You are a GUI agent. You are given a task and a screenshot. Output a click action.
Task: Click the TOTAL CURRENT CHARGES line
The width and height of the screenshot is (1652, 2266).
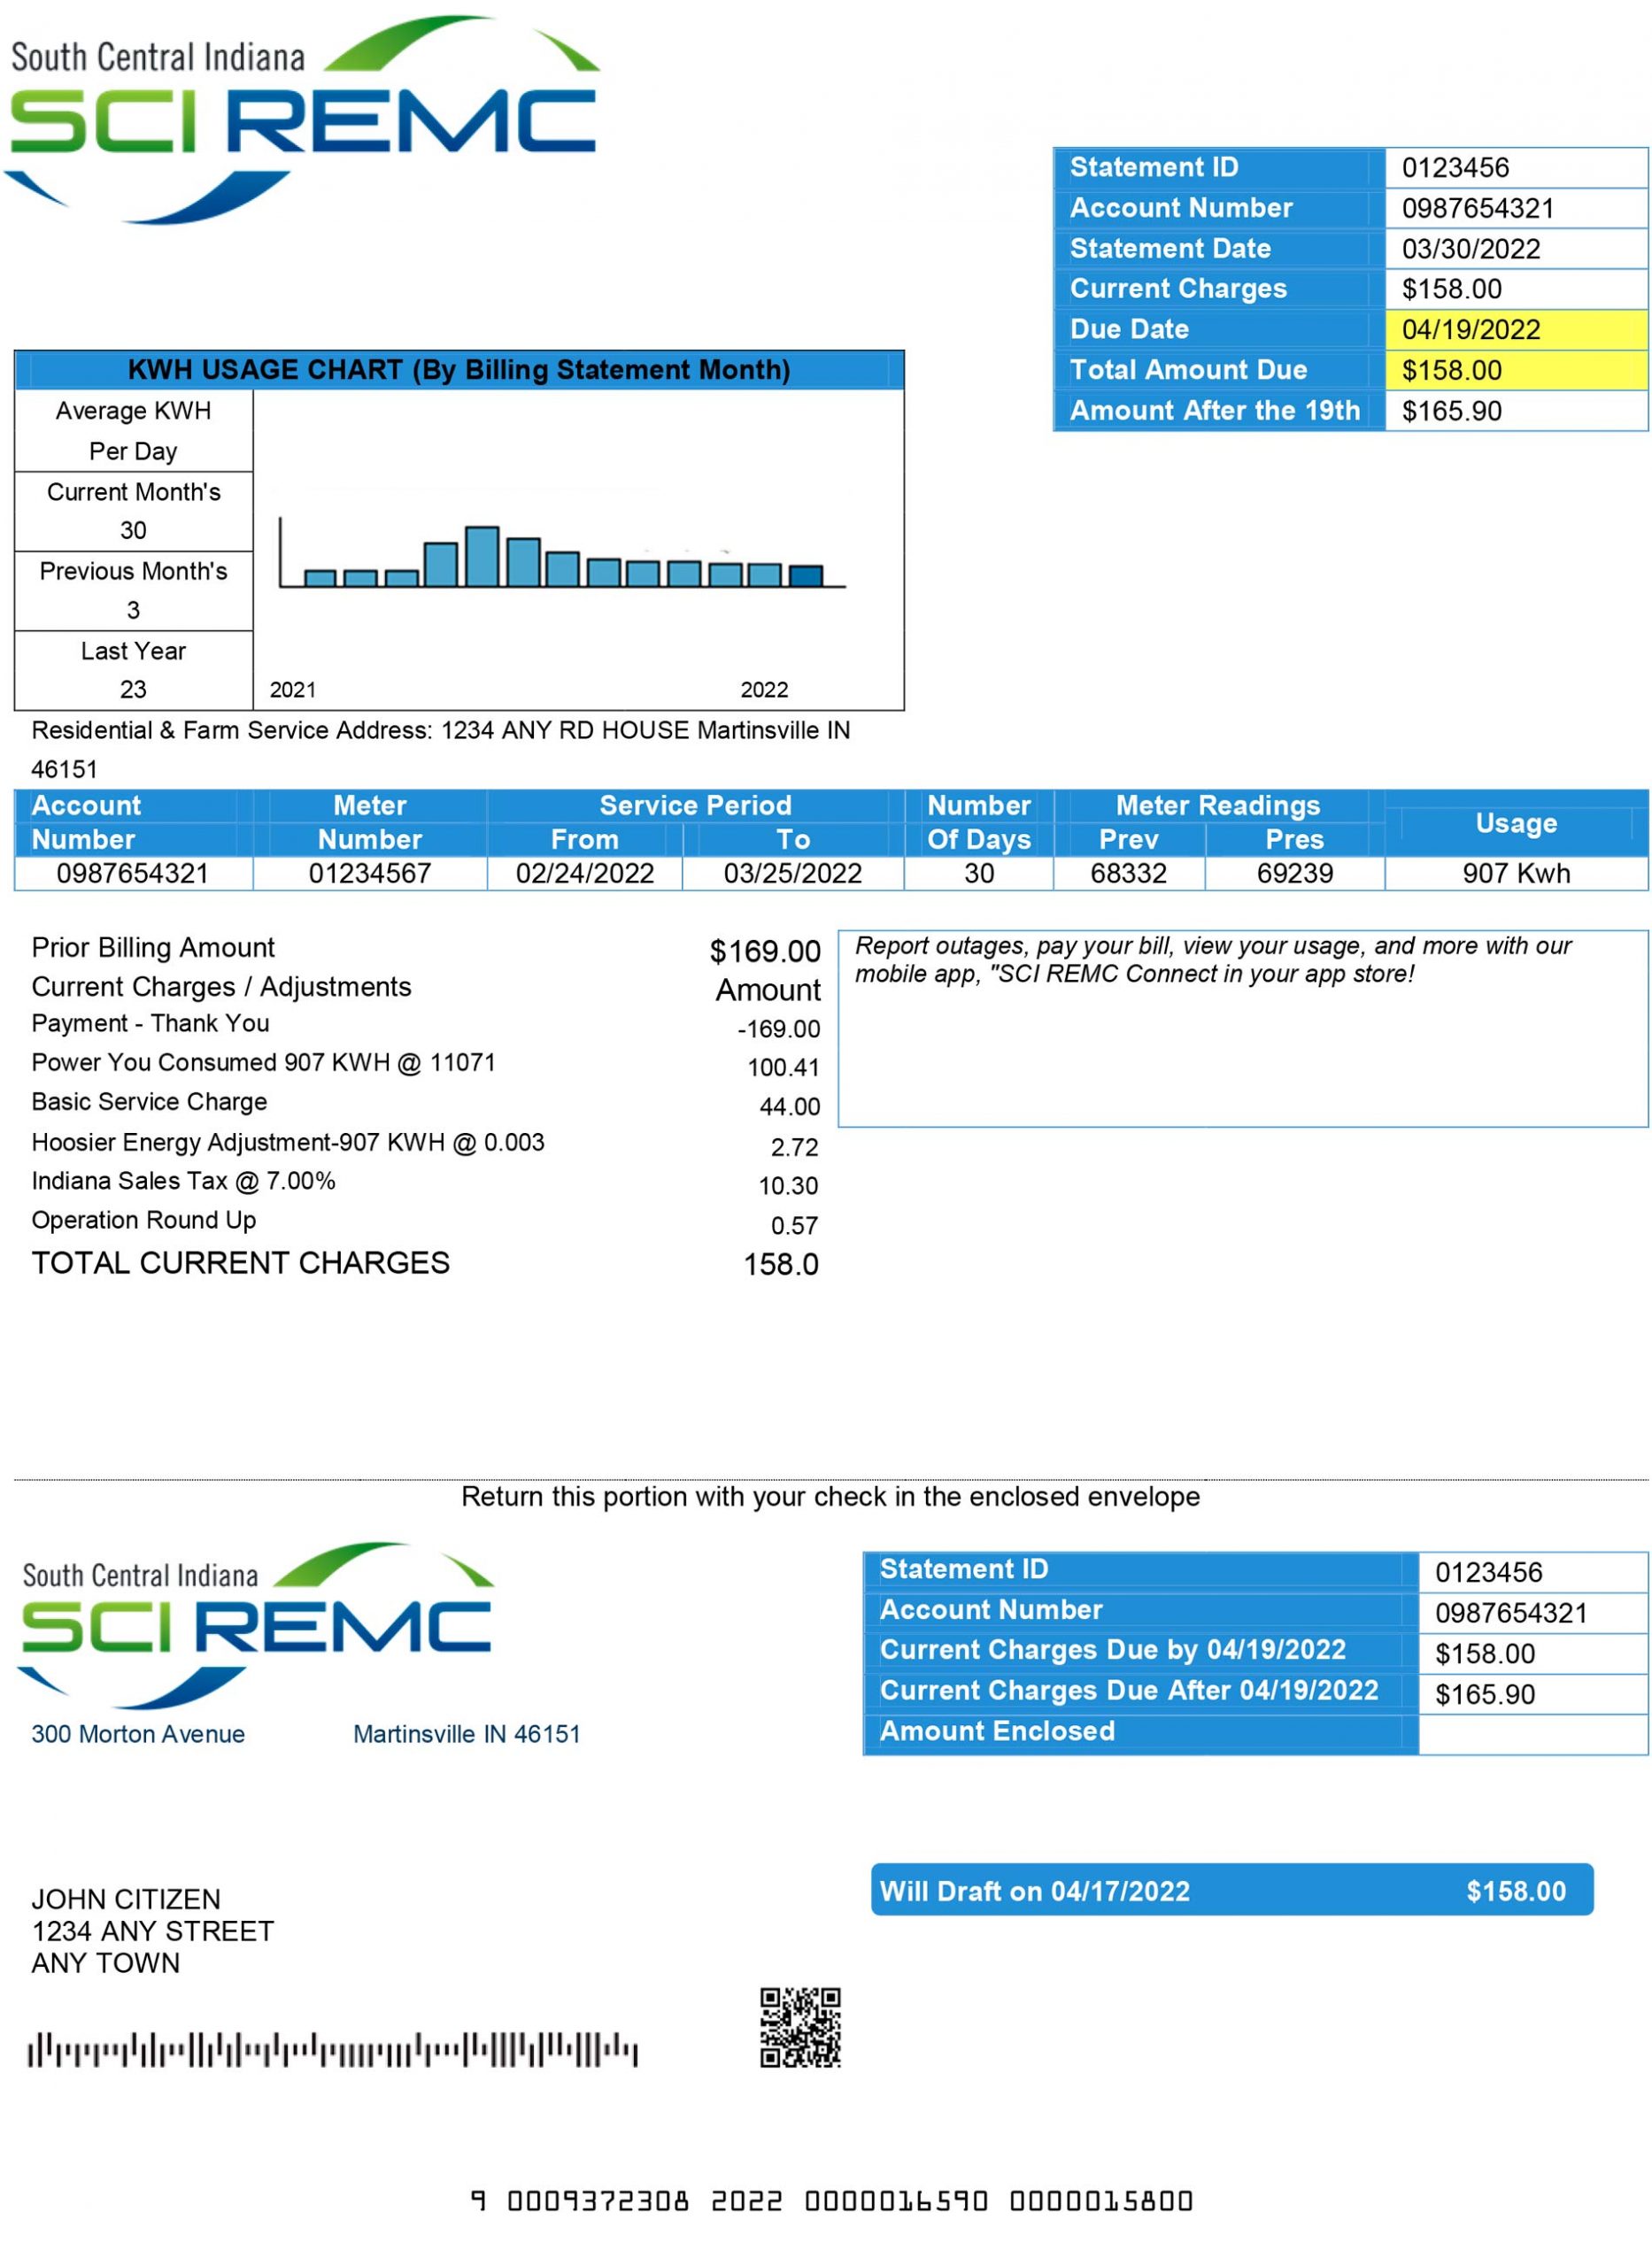pos(240,1263)
